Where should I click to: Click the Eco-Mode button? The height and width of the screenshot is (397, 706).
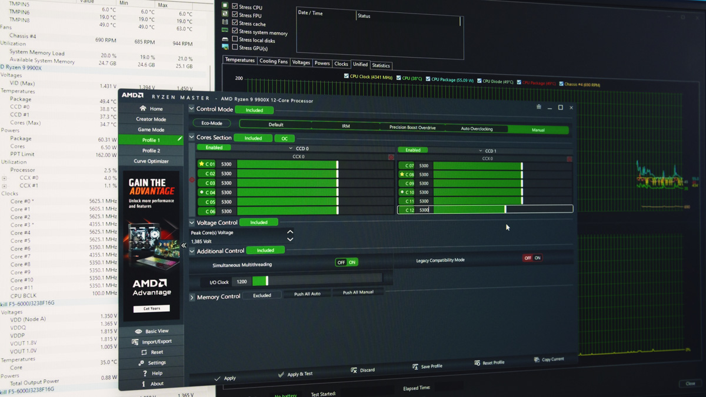(212, 123)
